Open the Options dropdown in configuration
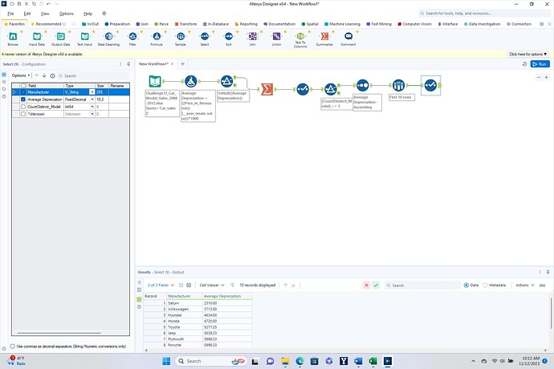Viewport: 554px width, 369px height. click(21, 75)
